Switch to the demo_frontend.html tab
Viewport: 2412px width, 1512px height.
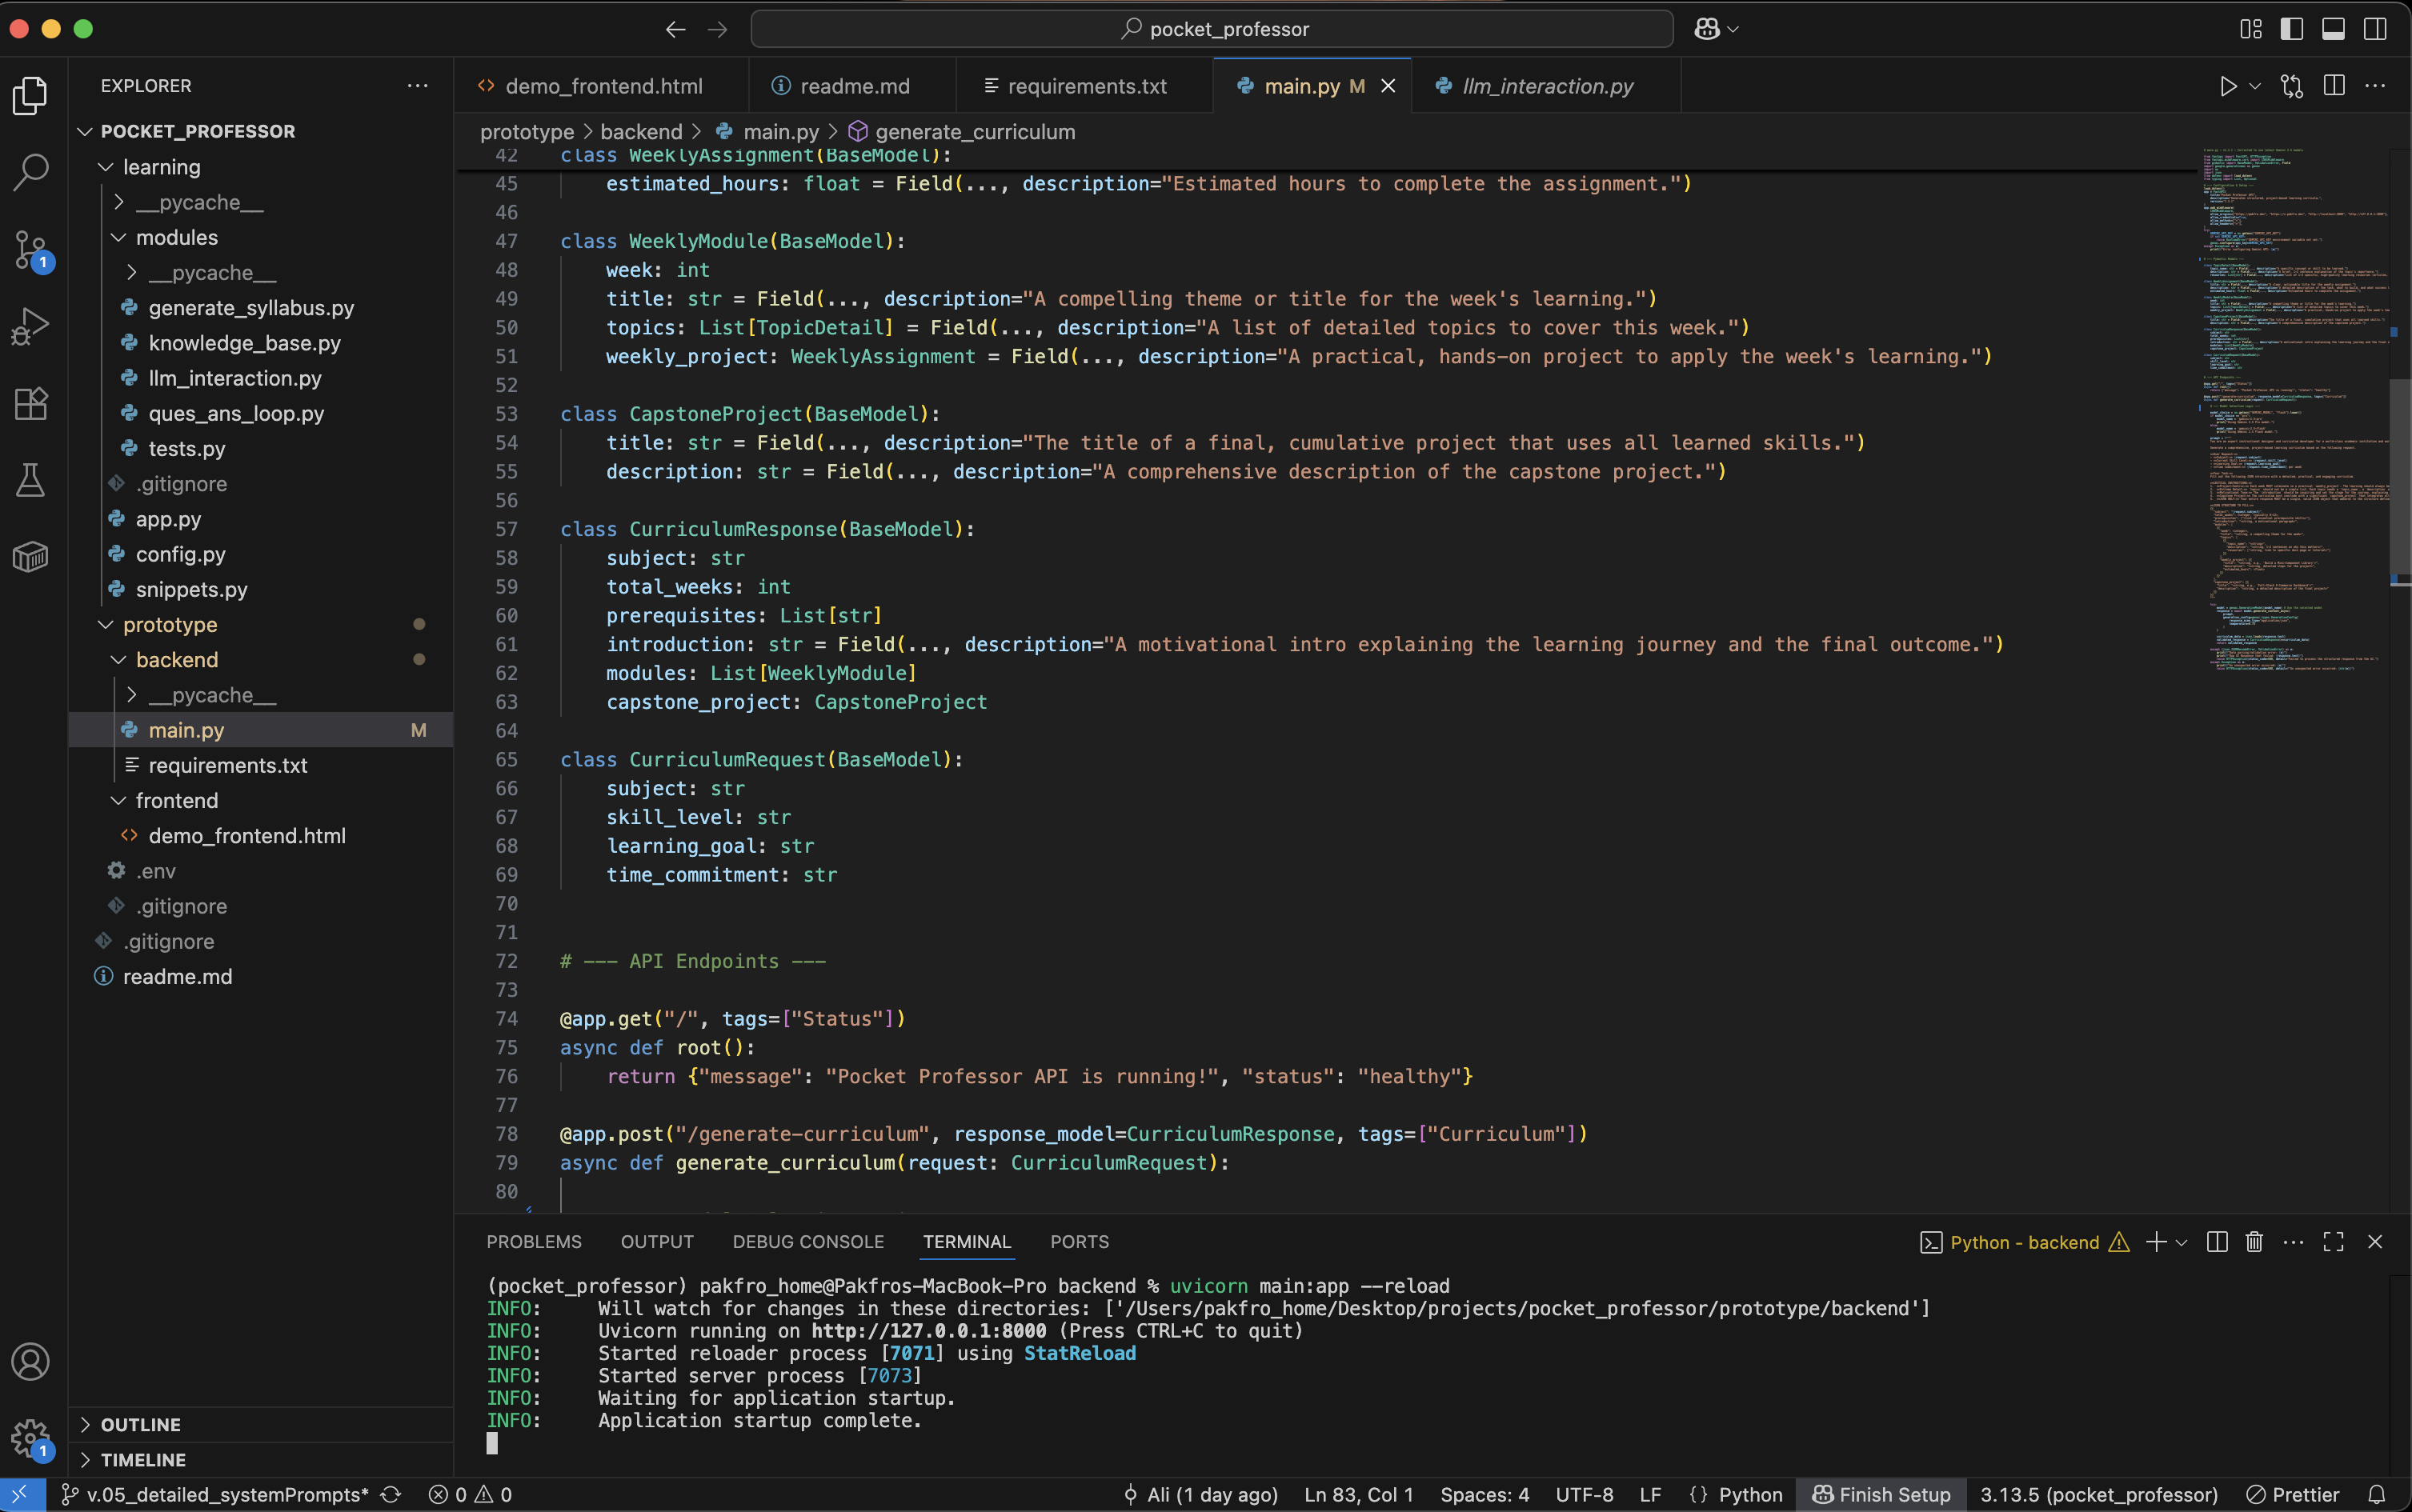(603, 86)
